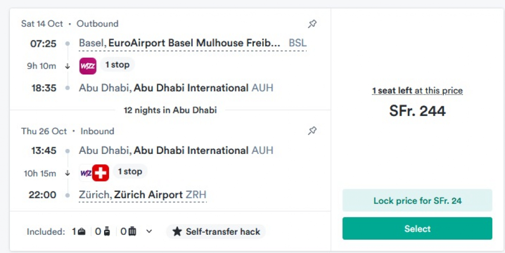Click the Wizz logo on inbound flight
Viewport: 505px width, 253px height.
pos(85,173)
